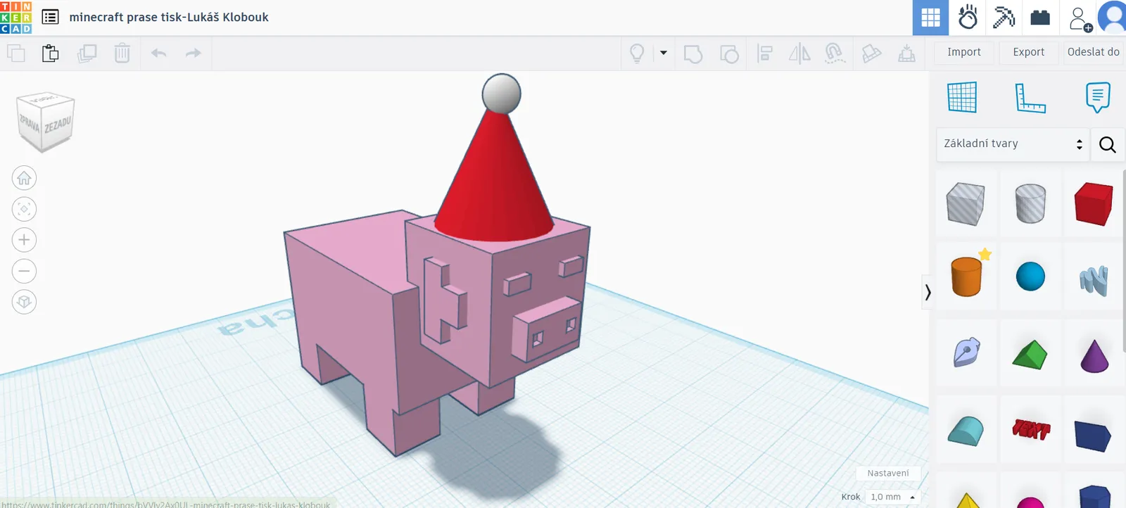This screenshot has height=508, width=1126.
Task: Click the align objects toolbar icon
Action: tap(765, 53)
